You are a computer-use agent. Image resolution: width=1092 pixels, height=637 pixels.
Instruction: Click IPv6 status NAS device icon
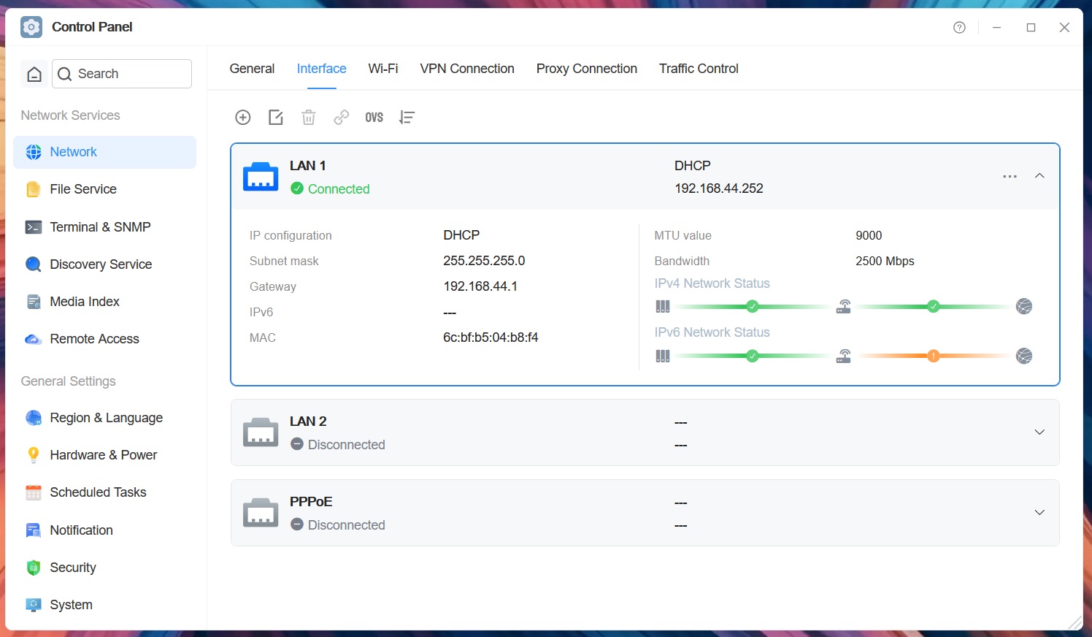663,356
